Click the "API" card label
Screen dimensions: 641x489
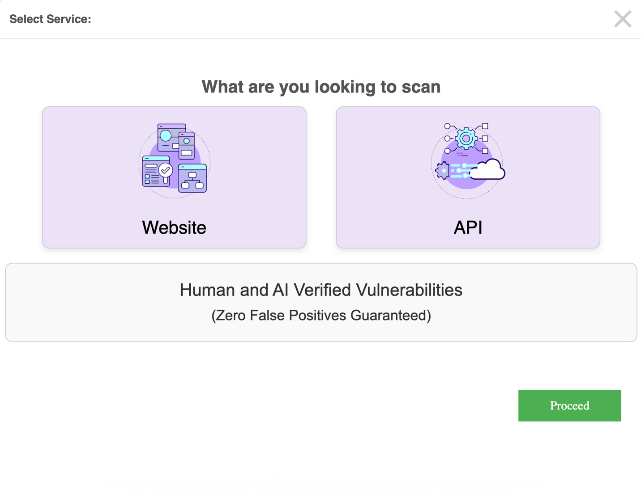pyautogui.click(x=468, y=228)
